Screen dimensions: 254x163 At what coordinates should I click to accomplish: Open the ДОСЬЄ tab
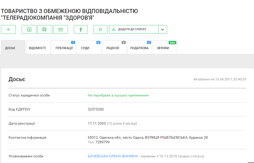(x=13, y=47)
